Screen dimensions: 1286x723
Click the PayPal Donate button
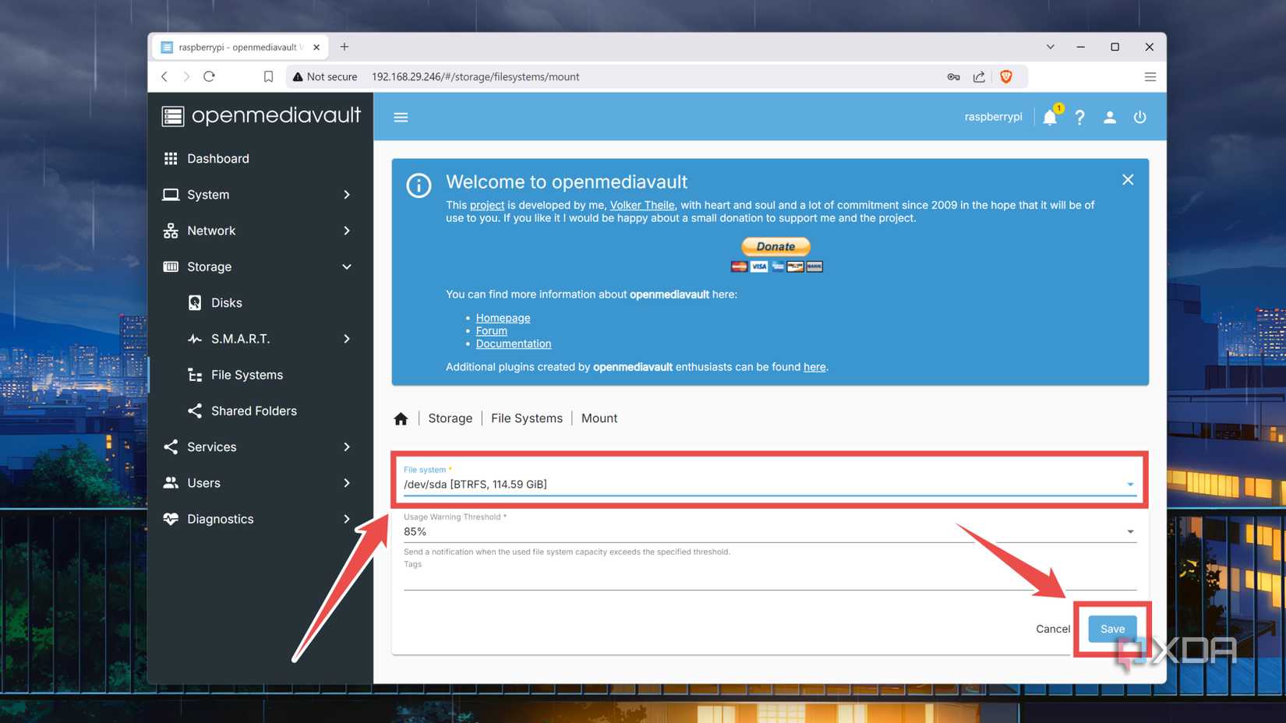point(775,247)
